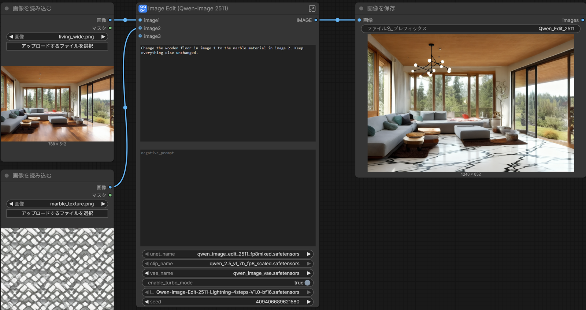Toggle enable_turbo_mode switch off
This screenshot has width=586, height=310.
pos(307,283)
